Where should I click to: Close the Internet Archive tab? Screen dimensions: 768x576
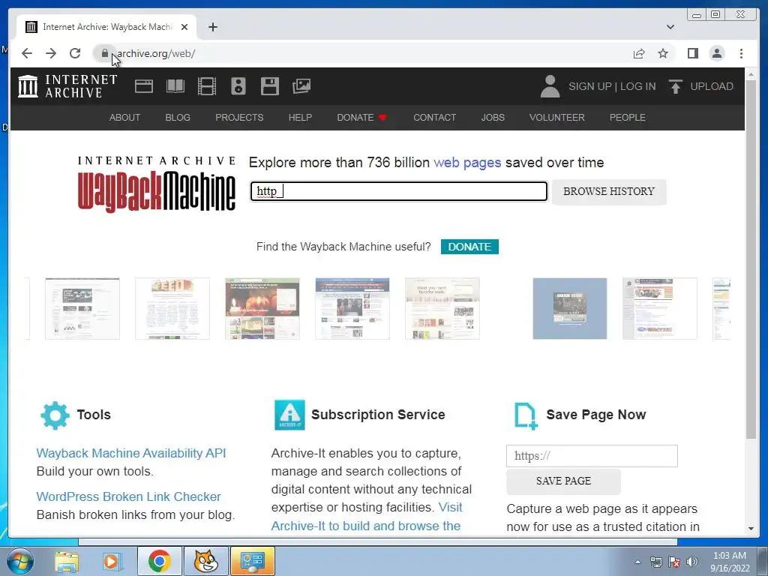point(184,27)
